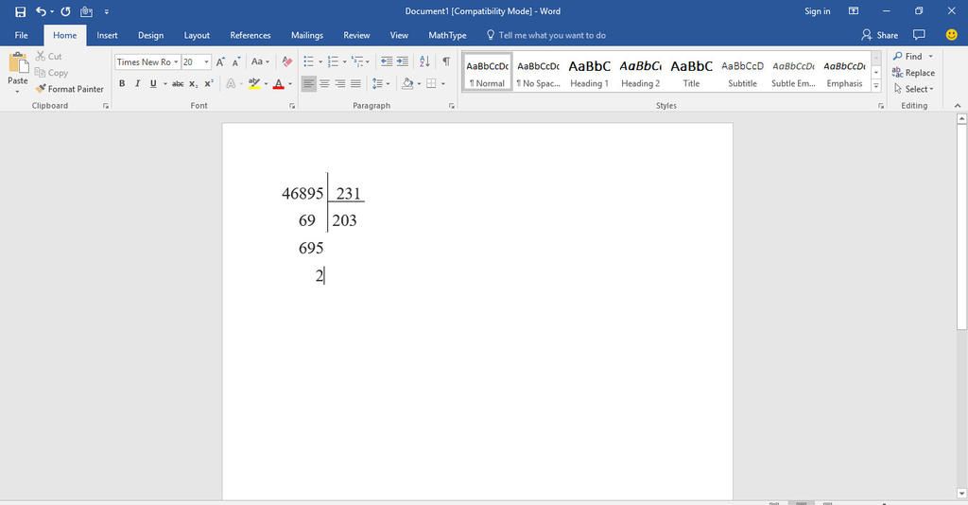The image size is (968, 505).
Task: Apply yellow text highlight color
Action: click(x=253, y=83)
